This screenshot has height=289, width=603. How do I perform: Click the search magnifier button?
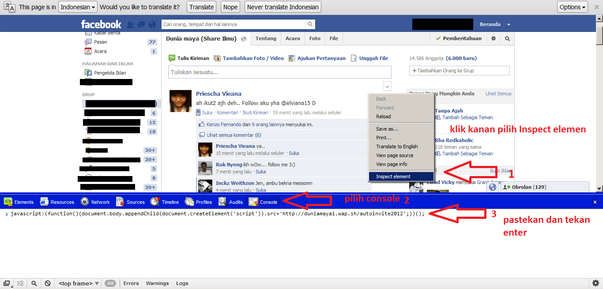tap(310, 24)
